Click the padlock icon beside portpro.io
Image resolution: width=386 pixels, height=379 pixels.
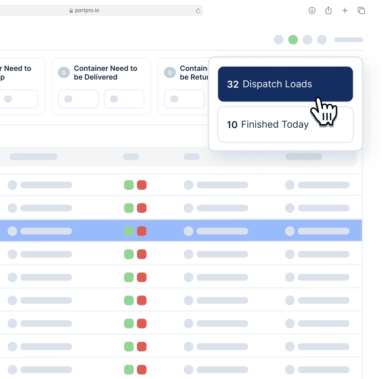[71, 11]
